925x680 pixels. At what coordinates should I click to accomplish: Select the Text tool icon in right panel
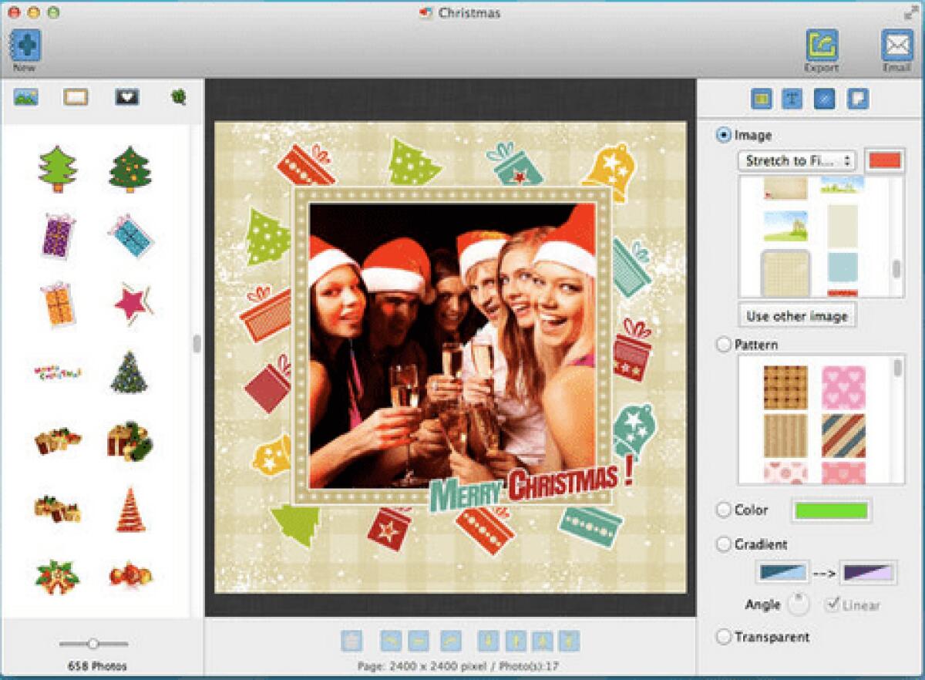coord(790,99)
